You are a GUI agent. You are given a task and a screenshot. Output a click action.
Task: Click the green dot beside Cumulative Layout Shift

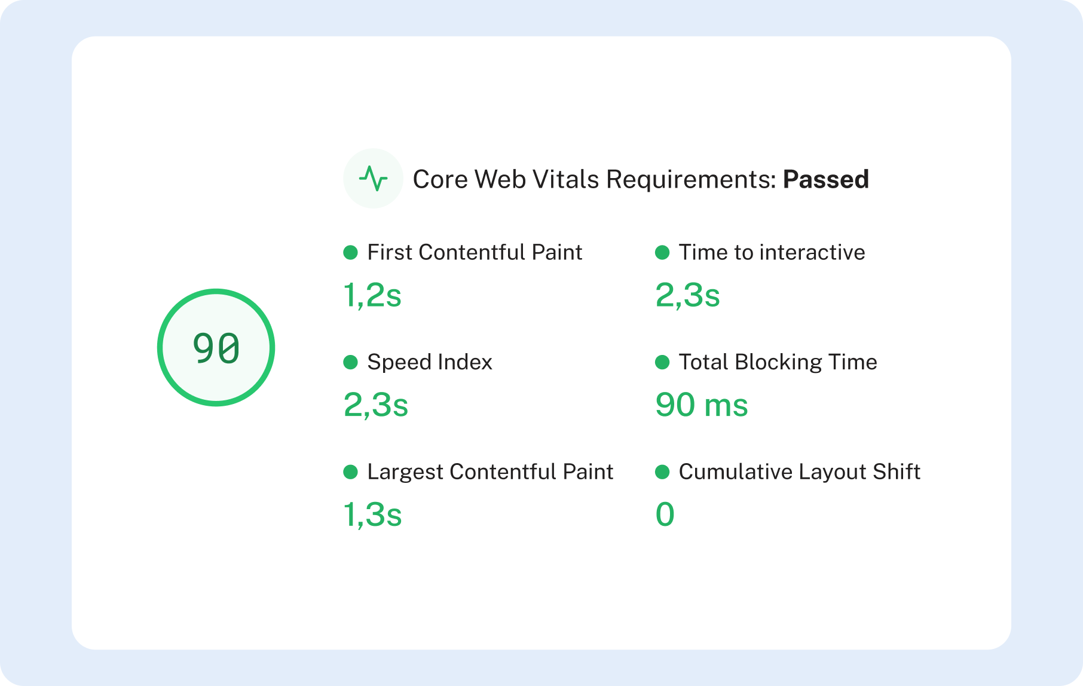662,472
